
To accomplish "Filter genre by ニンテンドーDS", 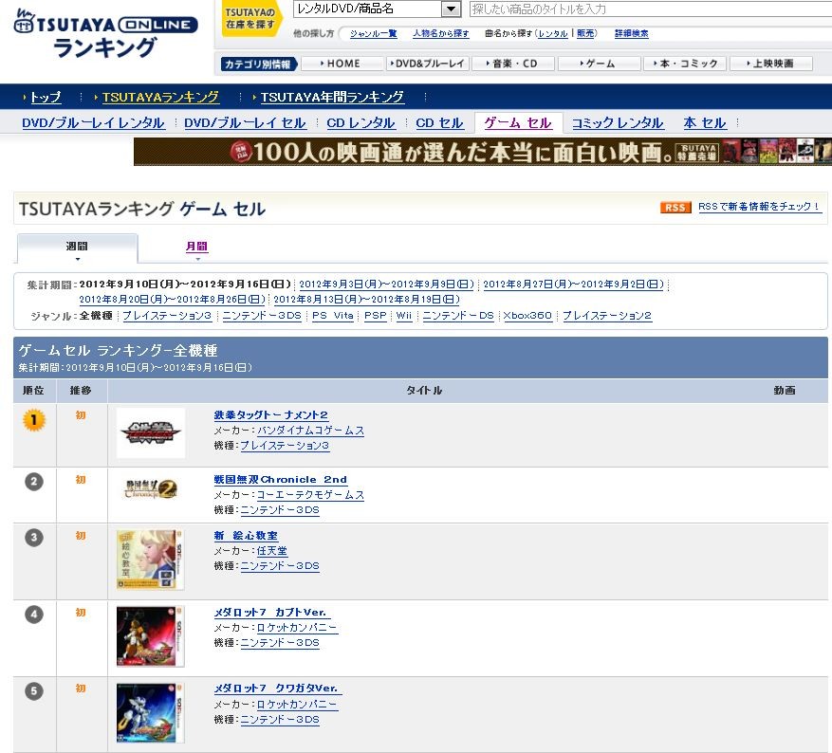I will click(x=458, y=316).
